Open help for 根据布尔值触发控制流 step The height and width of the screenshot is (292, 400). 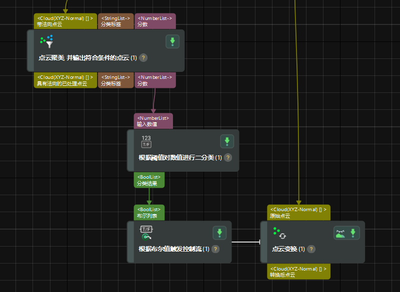[x=215, y=249]
